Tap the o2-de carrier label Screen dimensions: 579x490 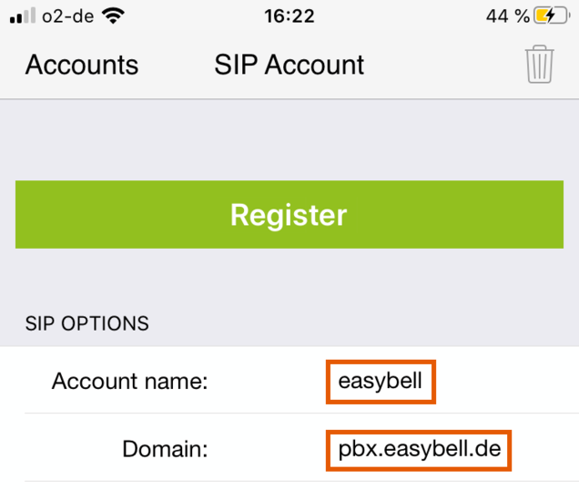tap(66, 15)
